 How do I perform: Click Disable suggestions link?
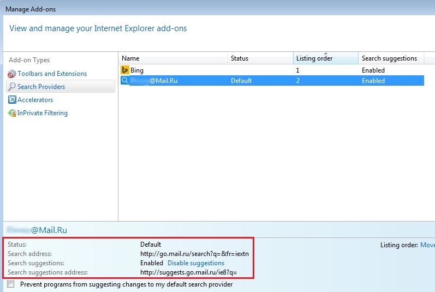point(195,263)
